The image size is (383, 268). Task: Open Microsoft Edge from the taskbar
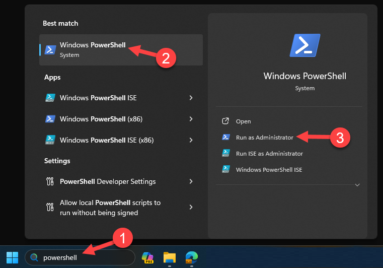pyautogui.click(x=191, y=258)
